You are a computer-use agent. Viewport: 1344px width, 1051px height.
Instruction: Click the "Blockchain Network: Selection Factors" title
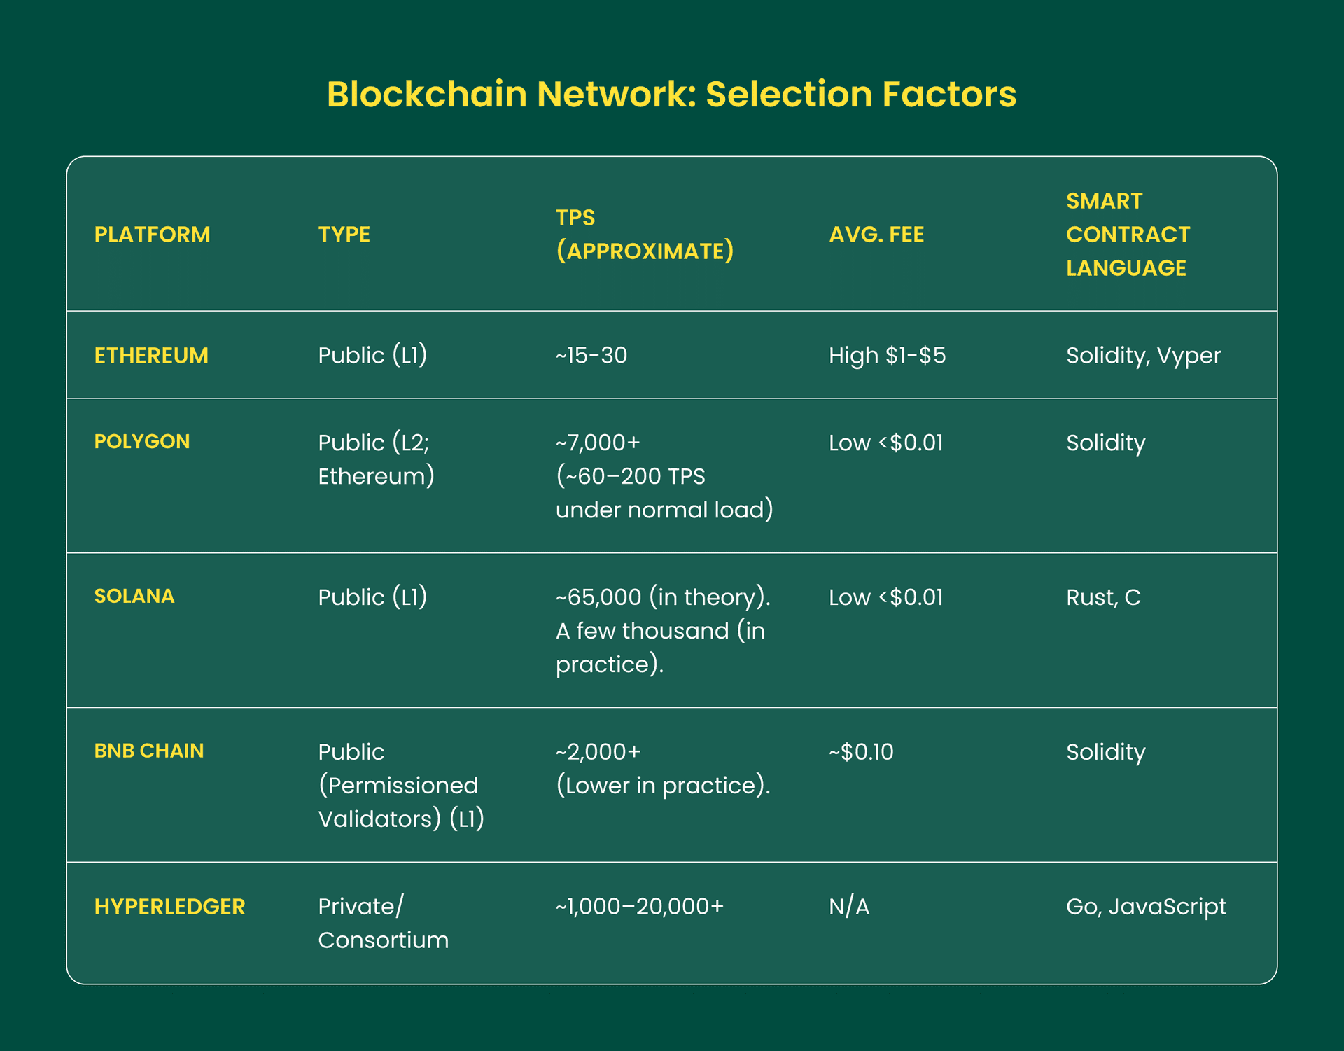(x=671, y=95)
